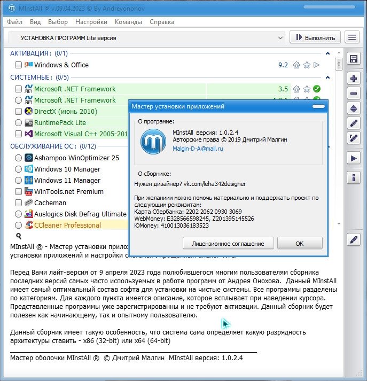Click the lowest pencil icon beside description
The width and height of the screenshot is (367, 381).
[x=354, y=240]
